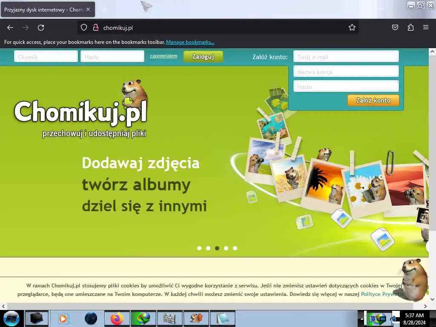Switch to Firefox in the taskbar
The height and width of the screenshot is (327, 436).
click(117, 318)
